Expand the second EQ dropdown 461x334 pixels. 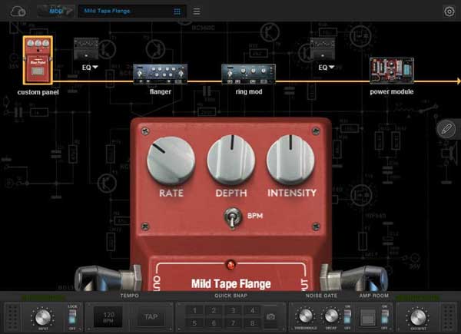click(x=327, y=68)
